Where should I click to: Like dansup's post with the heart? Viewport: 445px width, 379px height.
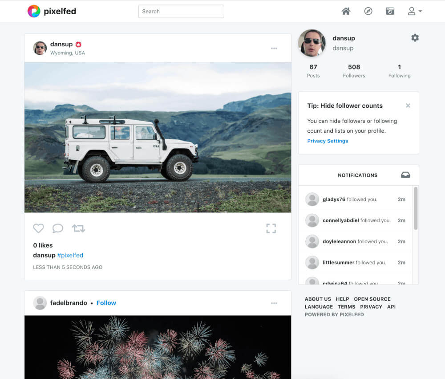pyautogui.click(x=39, y=228)
